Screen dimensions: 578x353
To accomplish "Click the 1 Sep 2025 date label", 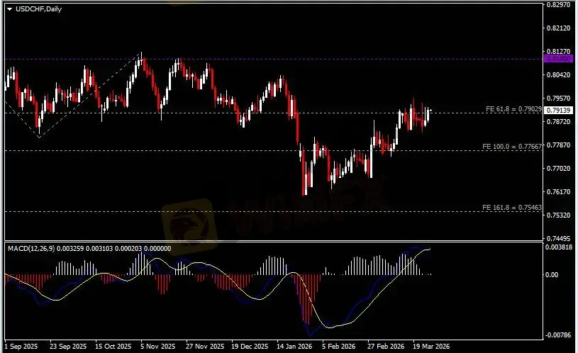I will [x=20, y=347].
